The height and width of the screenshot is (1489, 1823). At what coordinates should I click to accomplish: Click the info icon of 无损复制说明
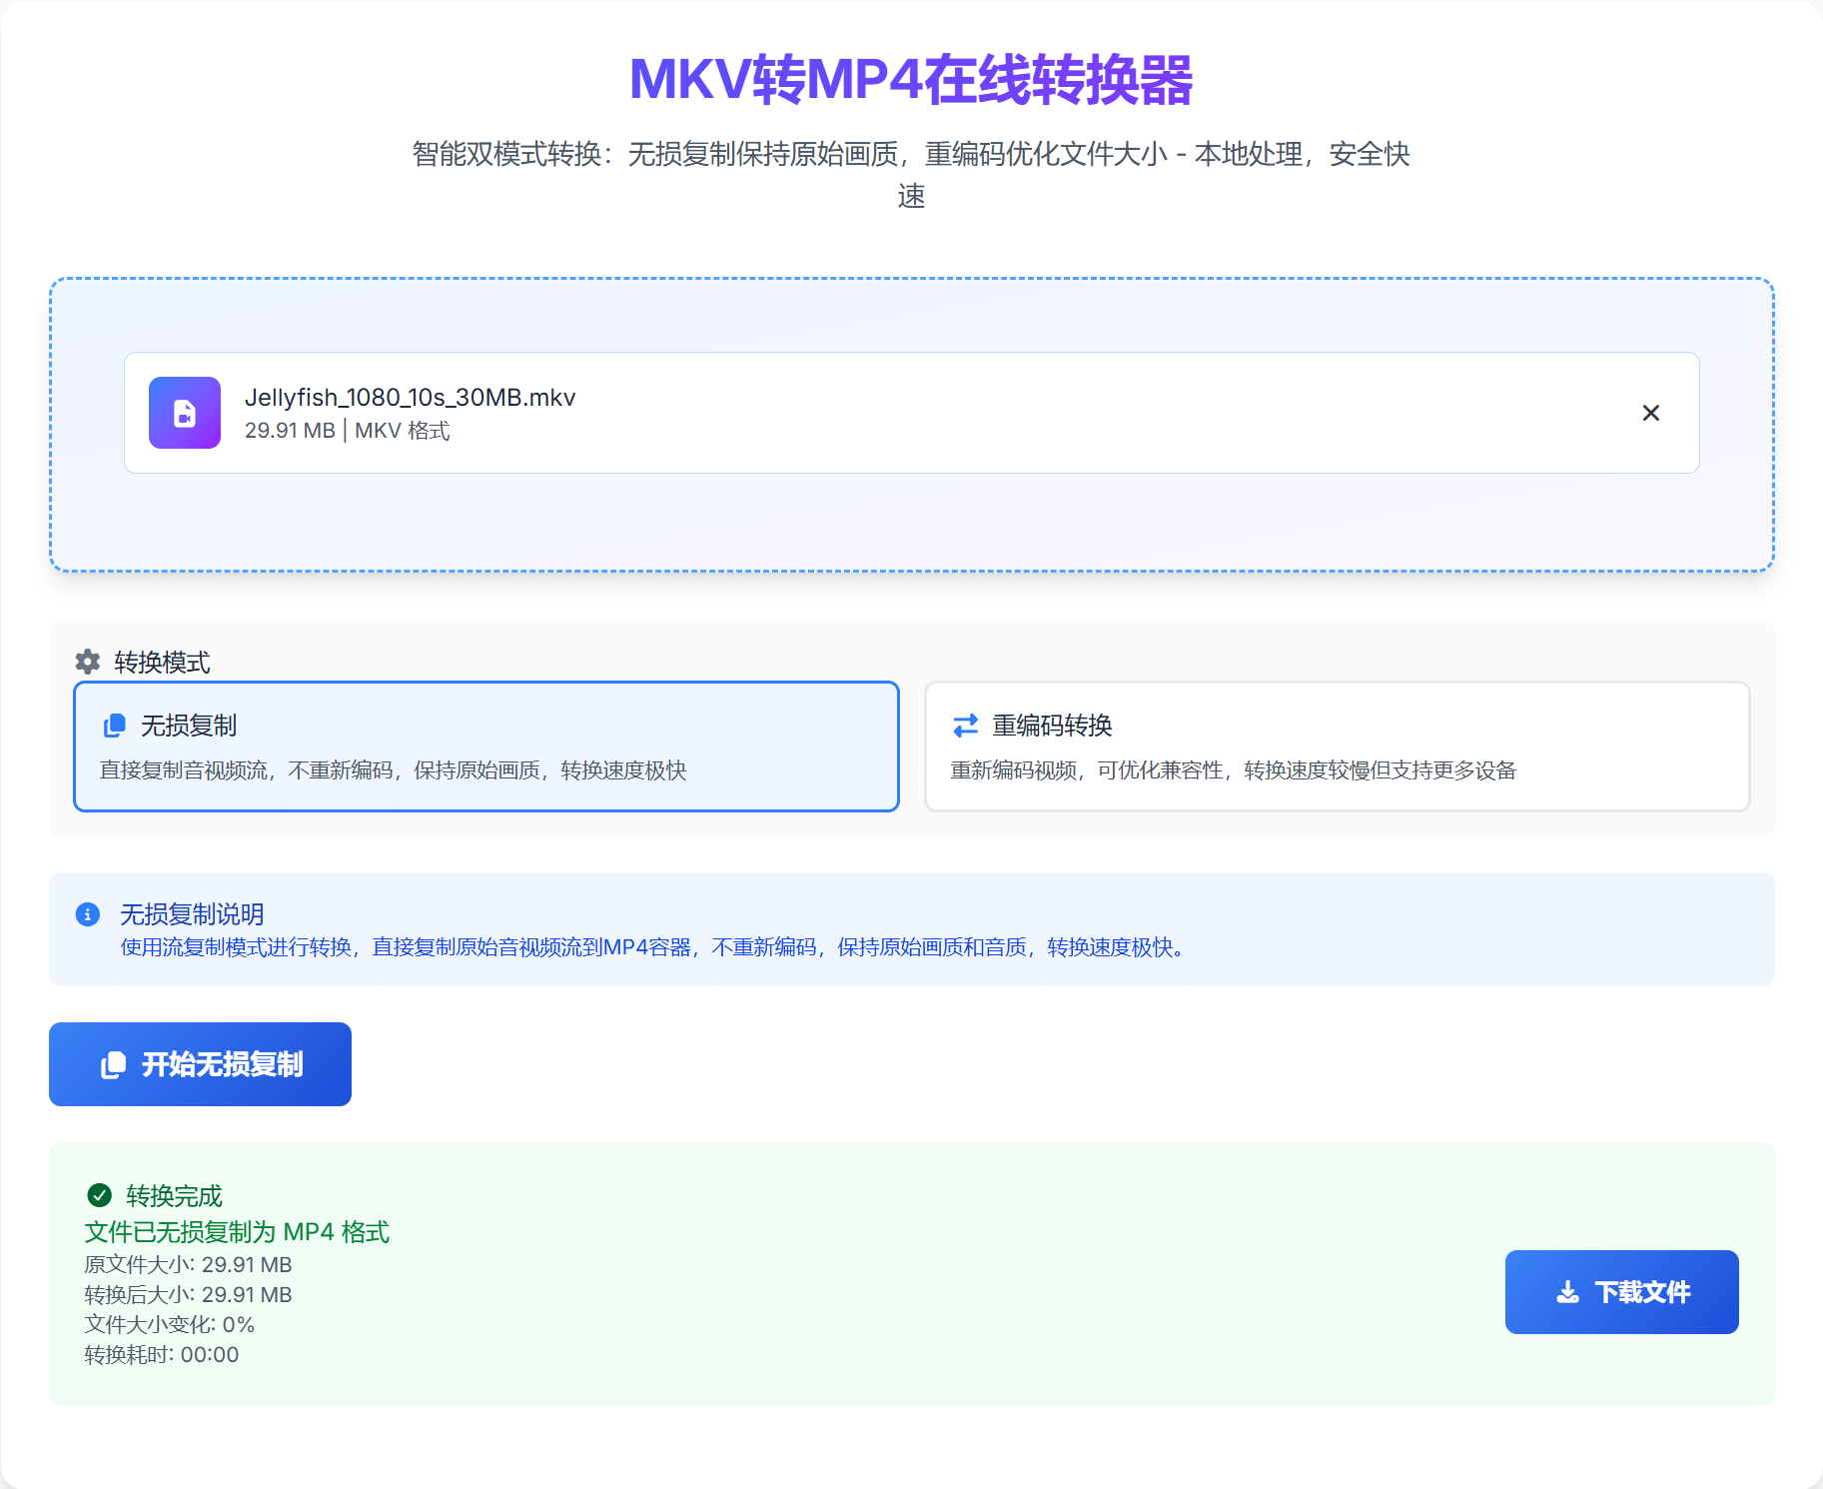(x=90, y=914)
